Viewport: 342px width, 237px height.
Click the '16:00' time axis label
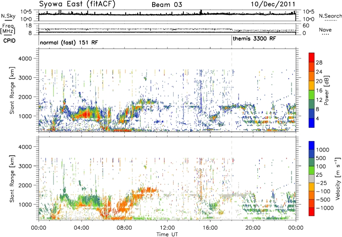point(210,228)
